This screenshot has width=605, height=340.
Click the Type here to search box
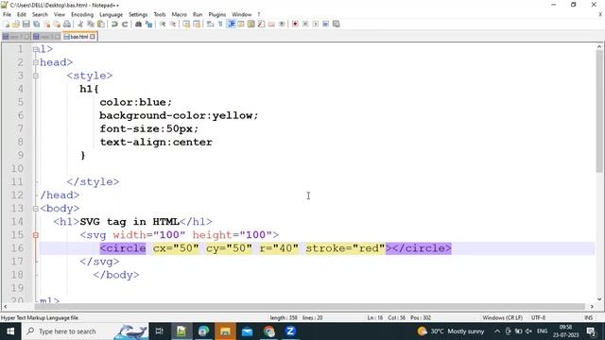click(x=85, y=331)
